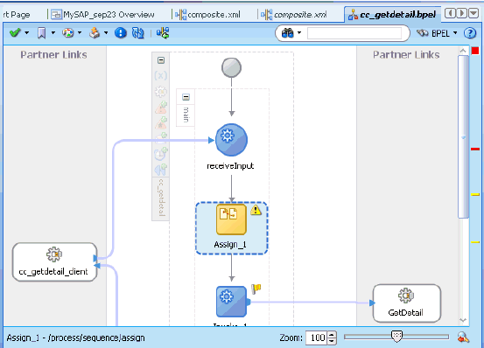Click the yellow flag on the Invoke activity

[256, 289]
